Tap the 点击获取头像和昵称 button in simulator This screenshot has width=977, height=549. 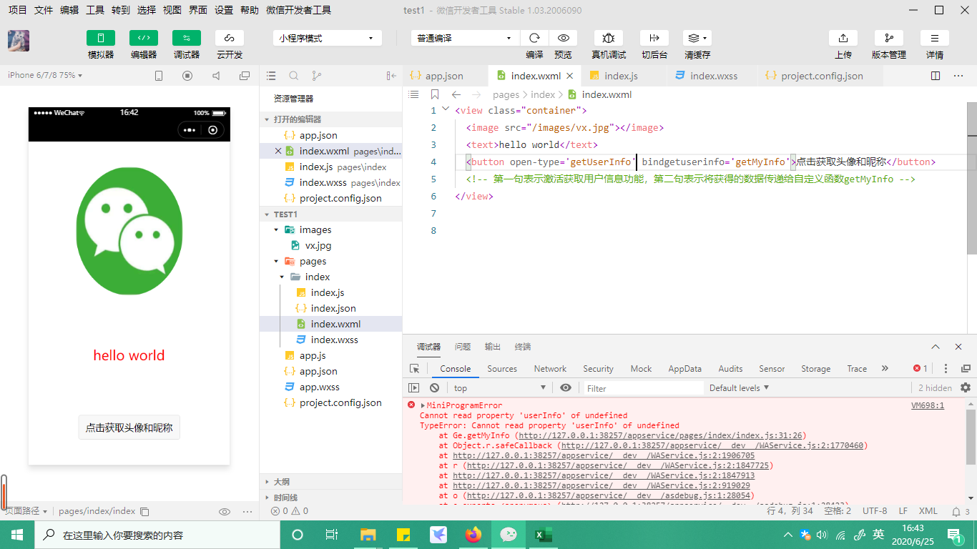129,427
